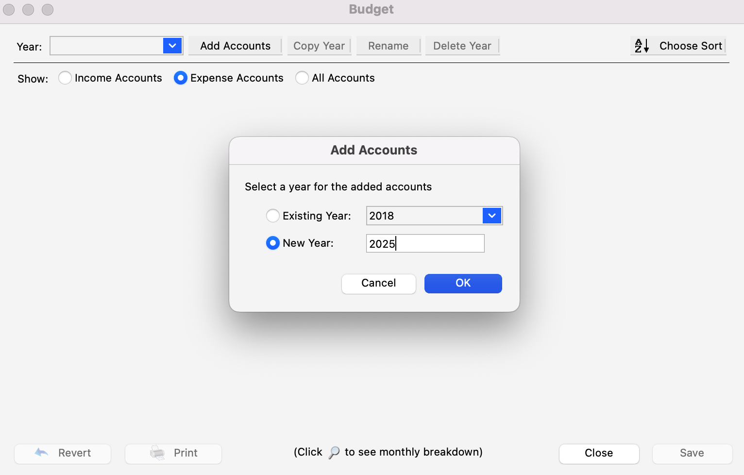Cancel the Add Accounts dialog
The width and height of the screenshot is (744, 475).
(378, 284)
